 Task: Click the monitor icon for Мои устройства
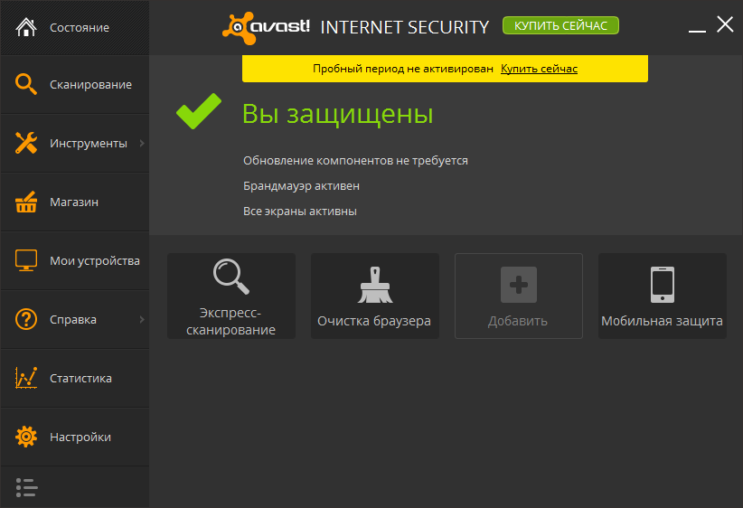coord(26,260)
